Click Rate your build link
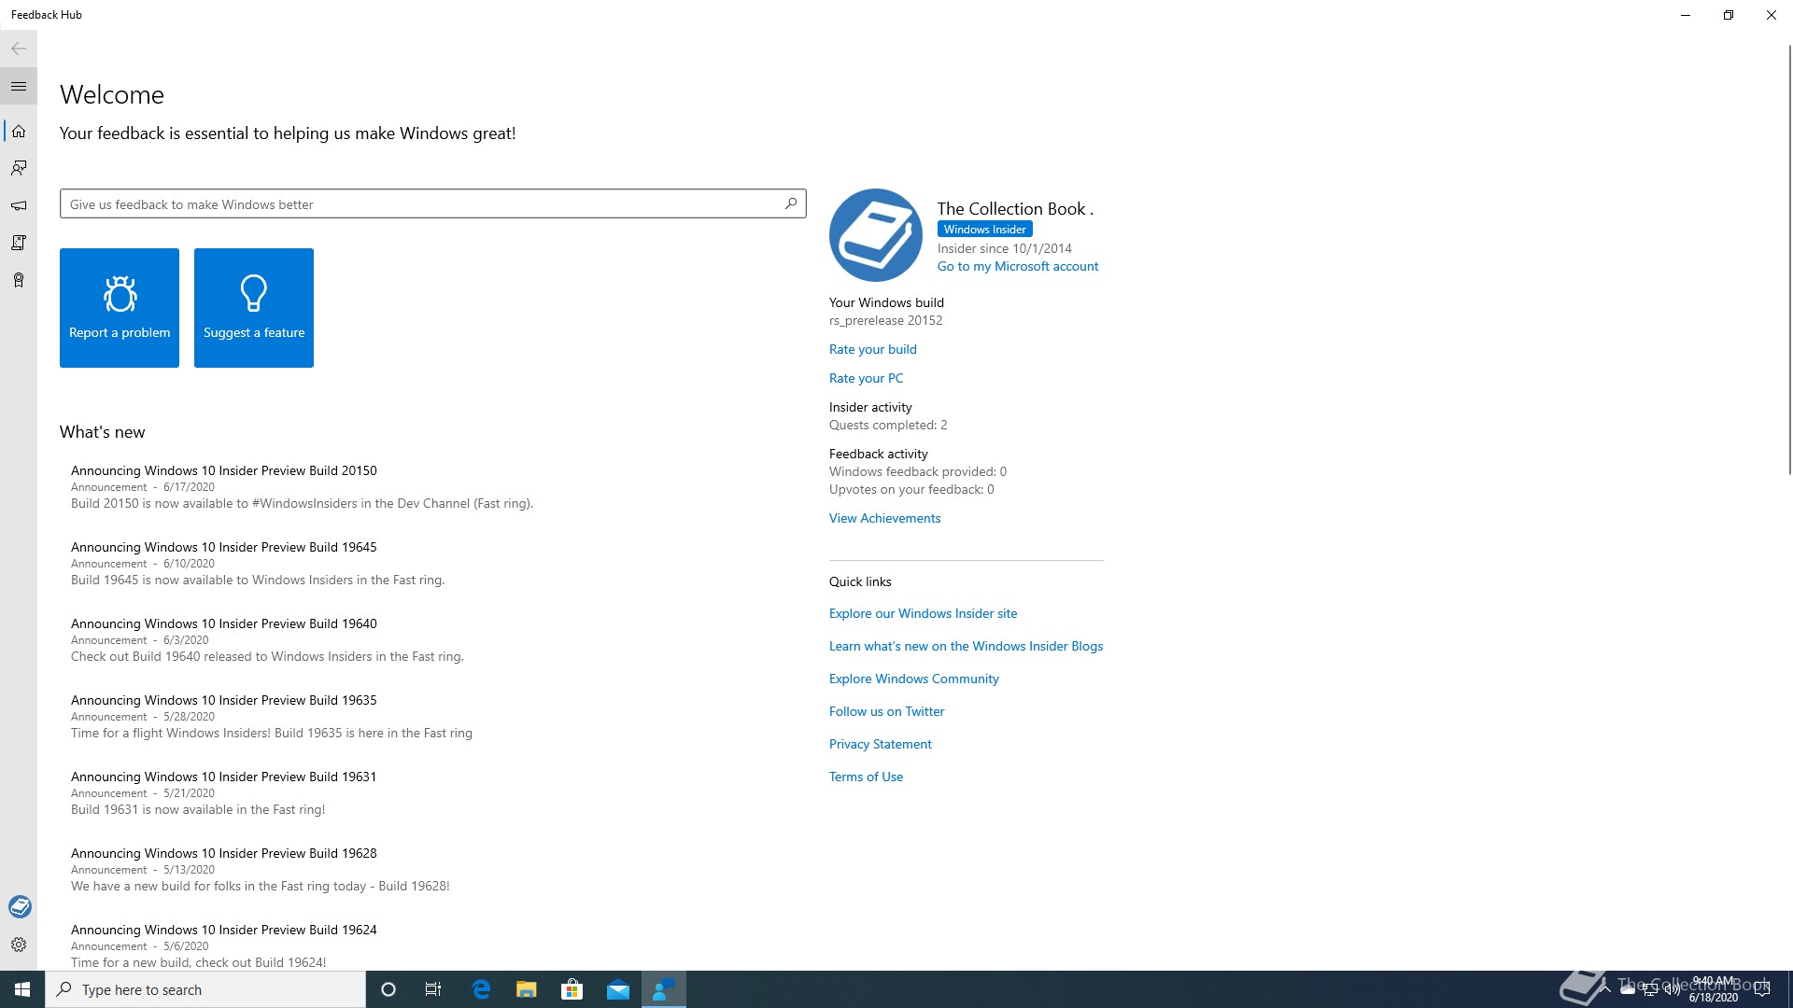This screenshot has width=1793, height=1008. (x=873, y=349)
